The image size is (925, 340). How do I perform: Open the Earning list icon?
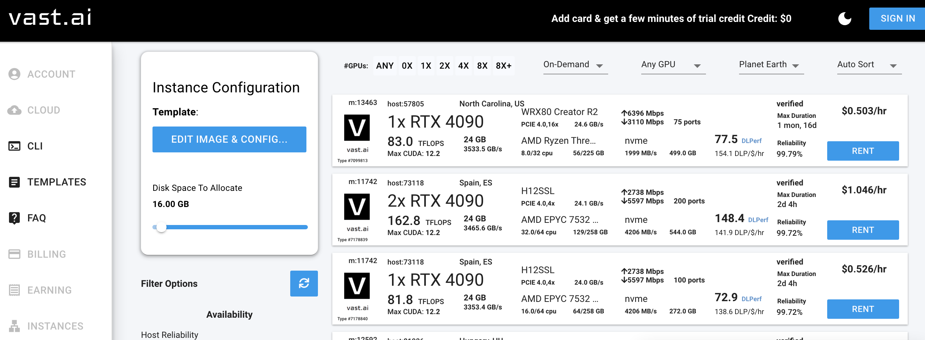pyautogui.click(x=14, y=290)
